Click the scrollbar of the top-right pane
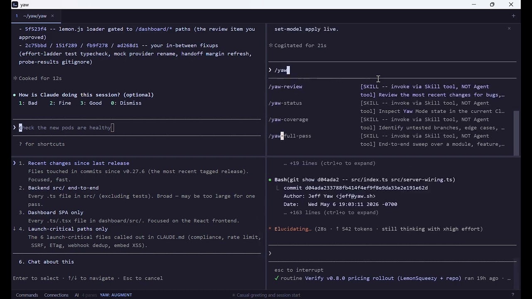The height and width of the screenshot is (299, 532). [517, 133]
